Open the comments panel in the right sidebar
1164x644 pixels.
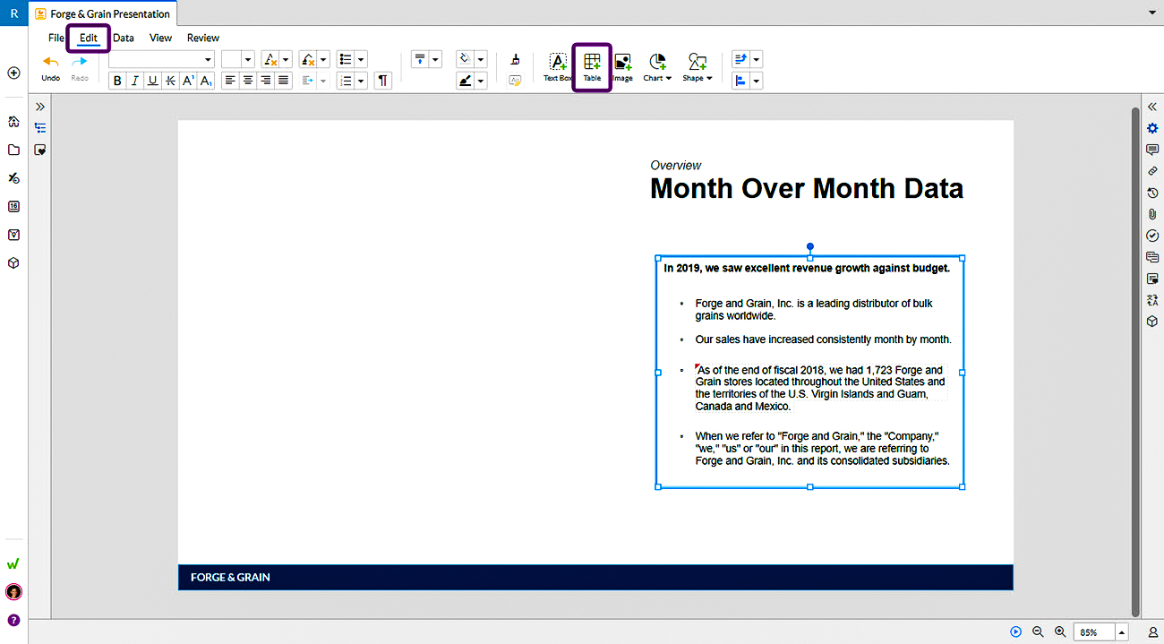tap(1152, 150)
